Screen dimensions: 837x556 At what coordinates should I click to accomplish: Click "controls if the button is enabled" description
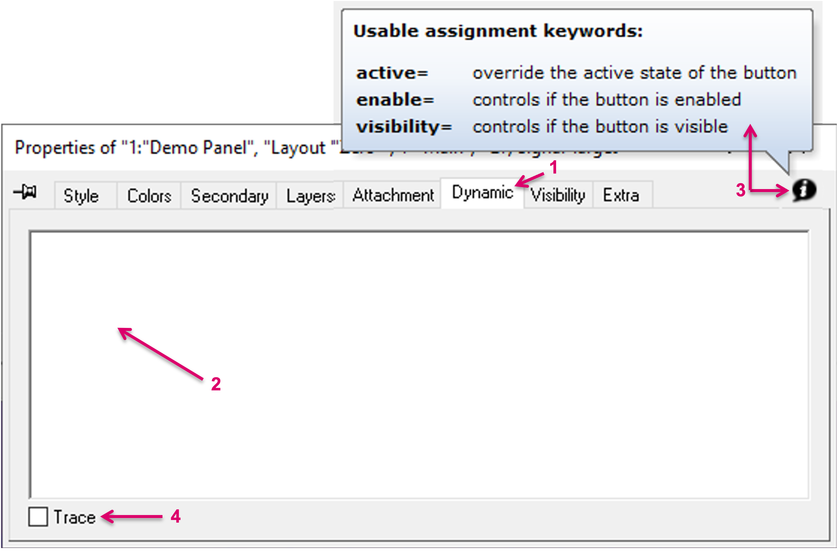pos(607,99)
